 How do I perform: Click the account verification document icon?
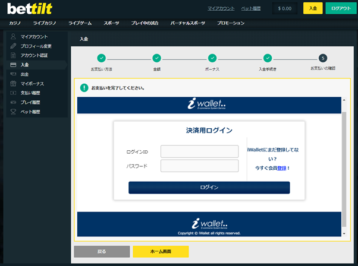(13, 55)
